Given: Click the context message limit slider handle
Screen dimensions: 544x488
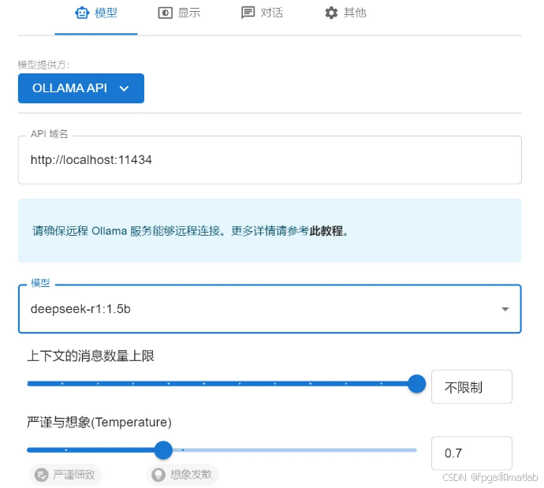Looking at the screenshot, I should coord(416,384).
